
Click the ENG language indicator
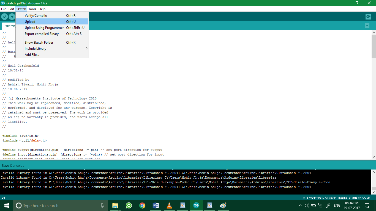[337, 206]
